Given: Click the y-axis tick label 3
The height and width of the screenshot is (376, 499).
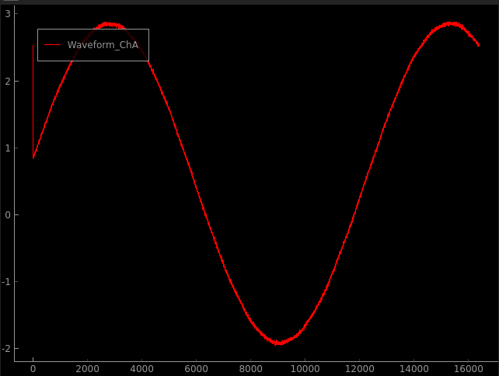Looking at the screenshot, I should click(7, 14).
